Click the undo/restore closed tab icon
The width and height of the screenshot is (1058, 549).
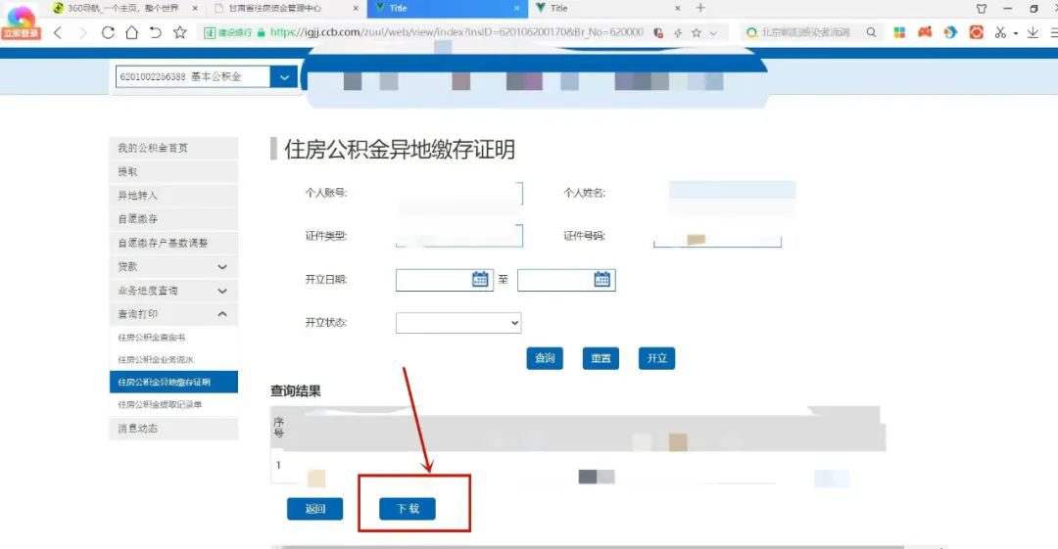155,32
